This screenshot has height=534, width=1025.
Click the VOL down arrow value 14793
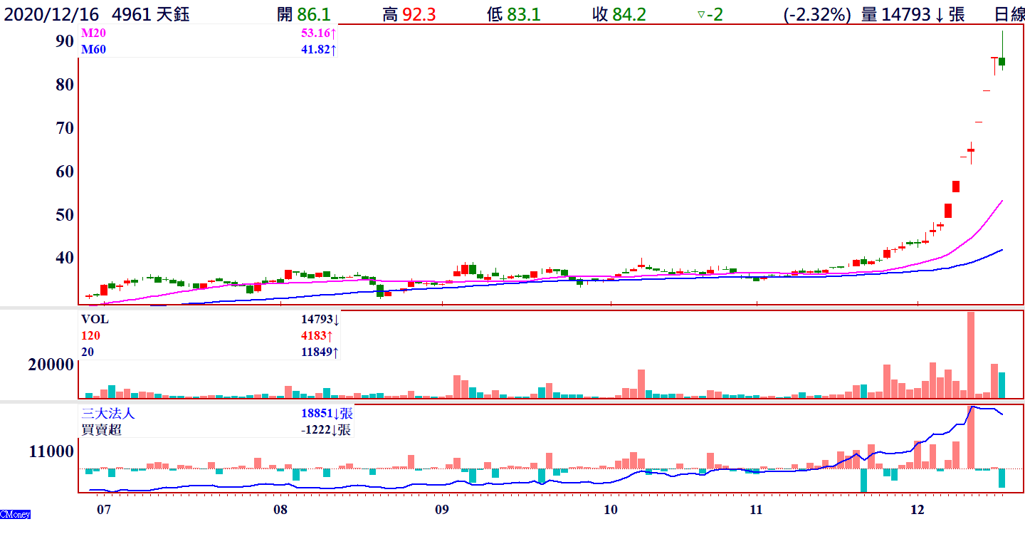tap(320, 320)
